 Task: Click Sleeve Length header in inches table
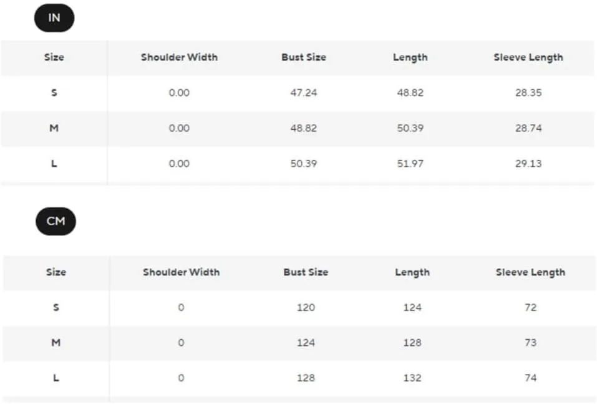click(x=528, y=57)
